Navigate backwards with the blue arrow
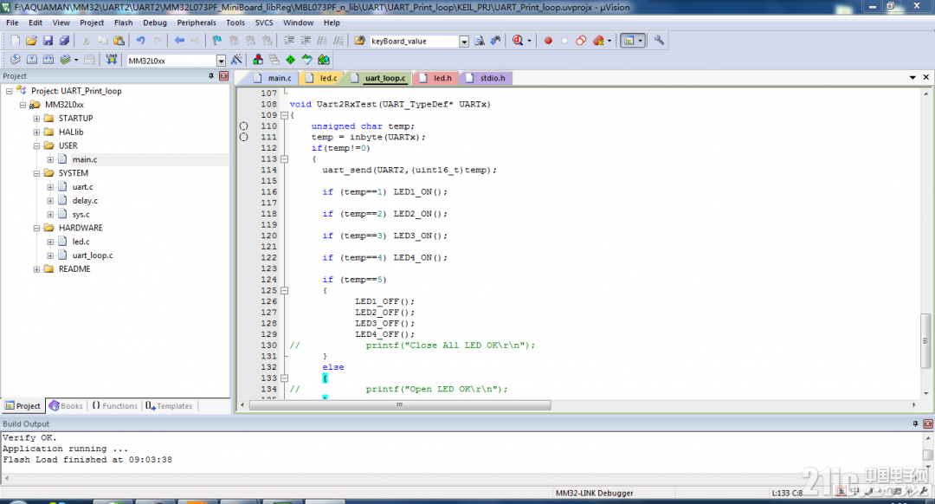 pyautogui.click(x=179, y=41)
